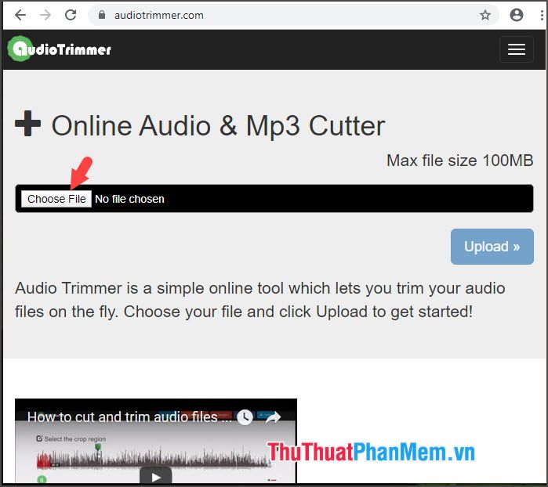Click the 'Audio Trimmer is a simple online tool' paragraph

pyautogui.click(x=260, y=300)
